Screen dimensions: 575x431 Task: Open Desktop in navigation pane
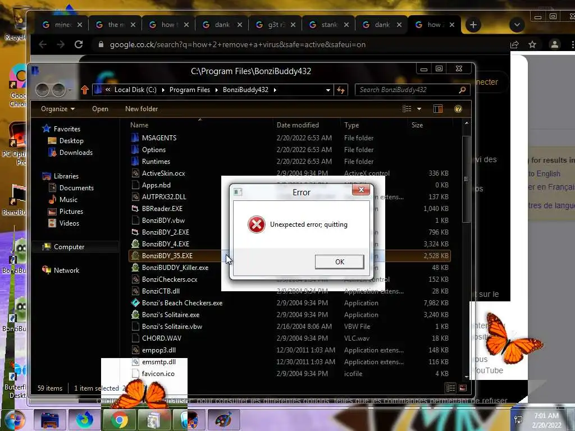click(71, 141)
